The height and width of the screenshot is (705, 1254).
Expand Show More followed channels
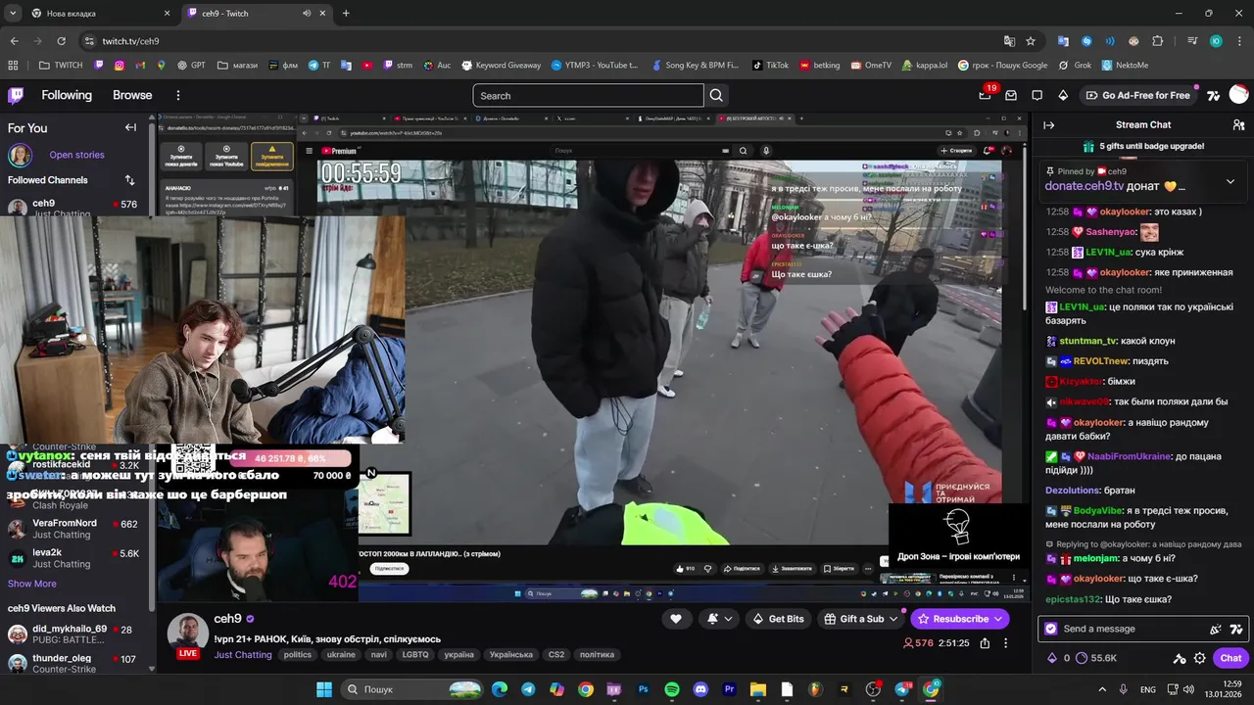coord(32,584)
